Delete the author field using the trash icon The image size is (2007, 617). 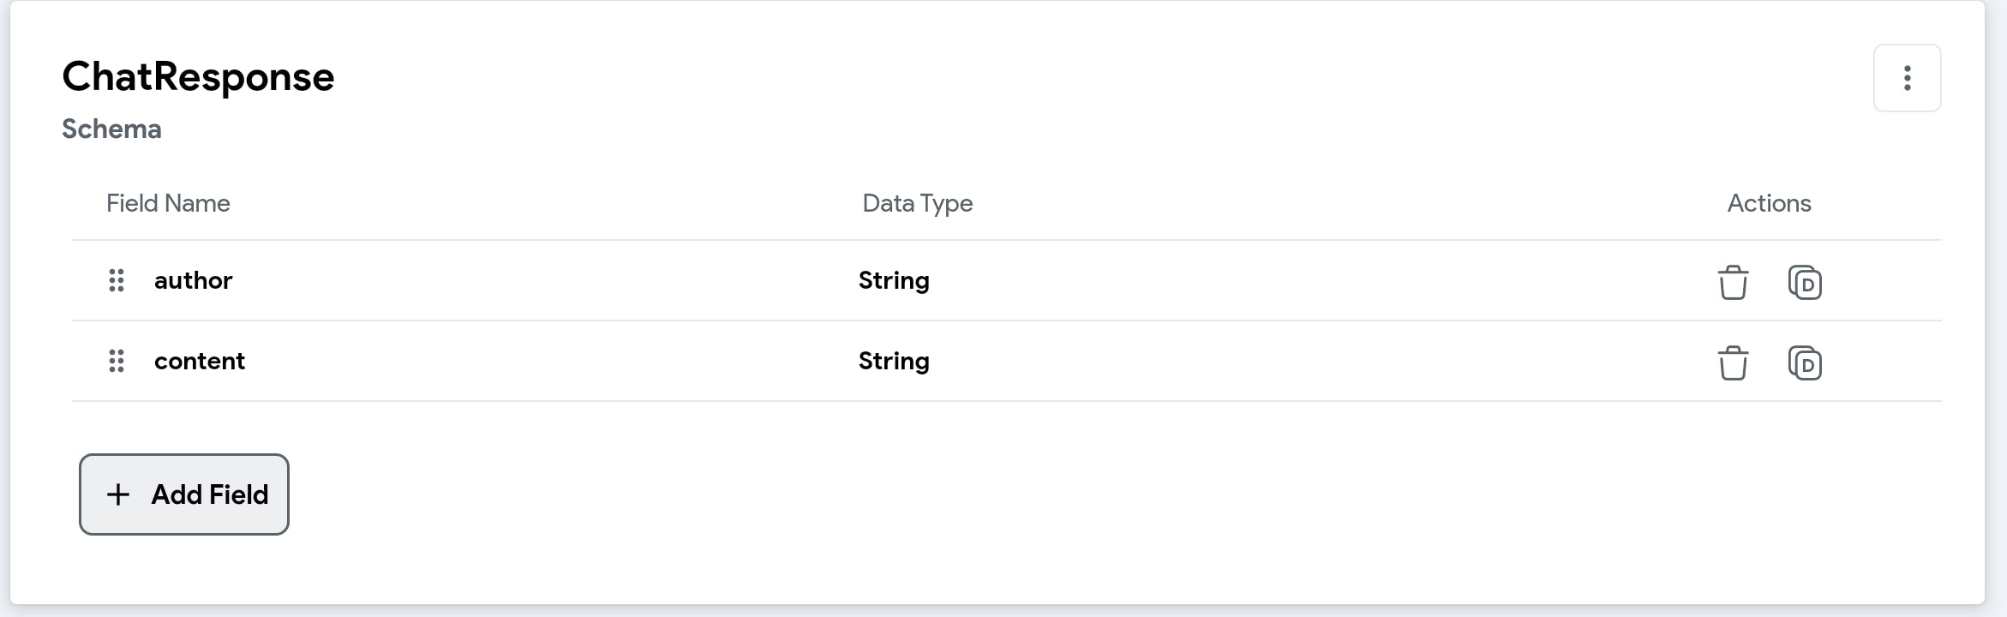click(x=1733, y=282)
